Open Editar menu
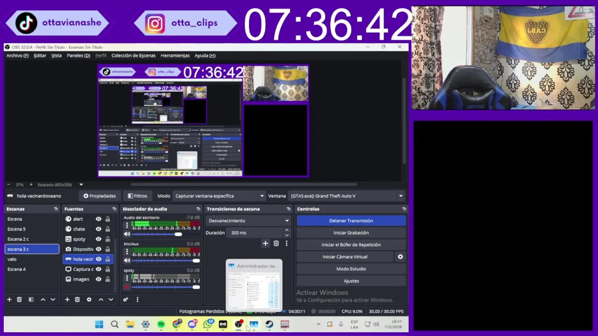598x336 pixels. pyautogui.click(x=40, y=56)
